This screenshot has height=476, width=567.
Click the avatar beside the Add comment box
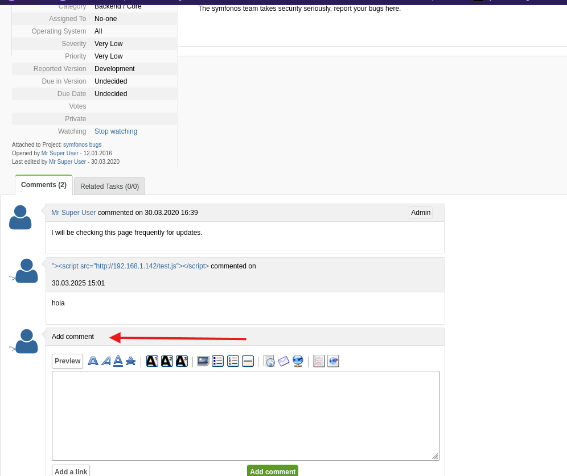point(27,341)
